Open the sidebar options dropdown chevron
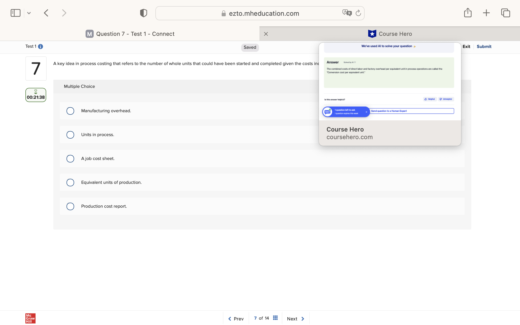The image size is (520, 325). [x=29, y=13]
